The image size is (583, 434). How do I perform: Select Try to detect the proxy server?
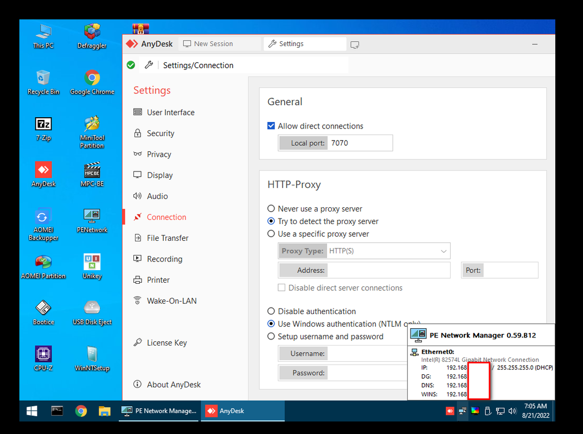coord(271,221)
